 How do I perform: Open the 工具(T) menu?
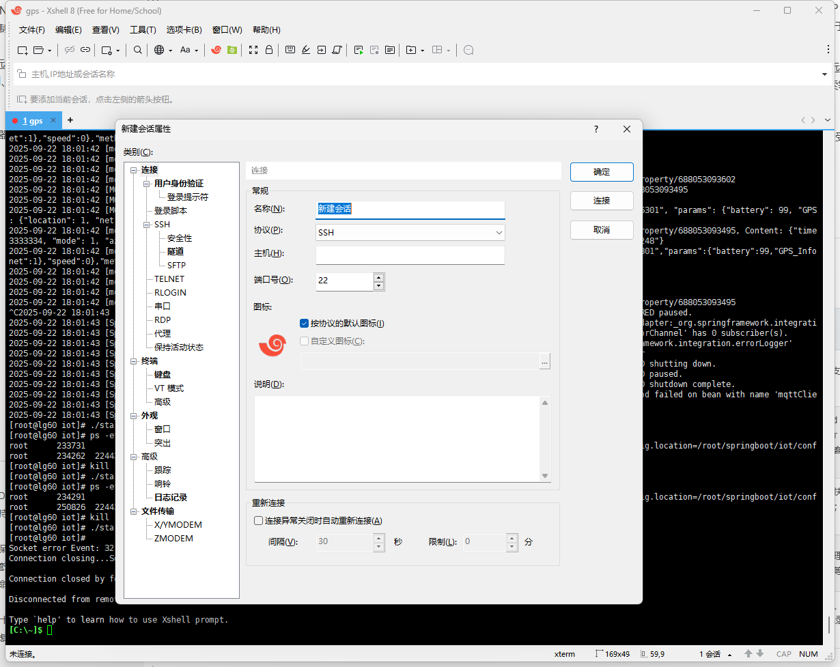pyautogui.click(x=143, y=30)
